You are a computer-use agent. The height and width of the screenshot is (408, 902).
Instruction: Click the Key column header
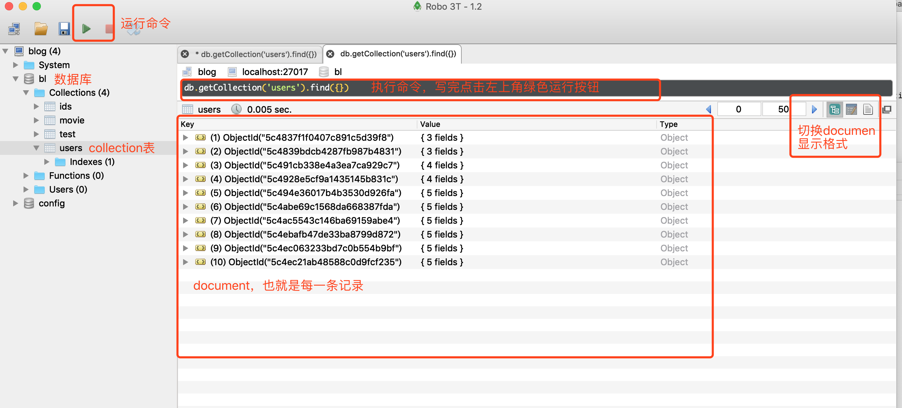coord(298,124)
